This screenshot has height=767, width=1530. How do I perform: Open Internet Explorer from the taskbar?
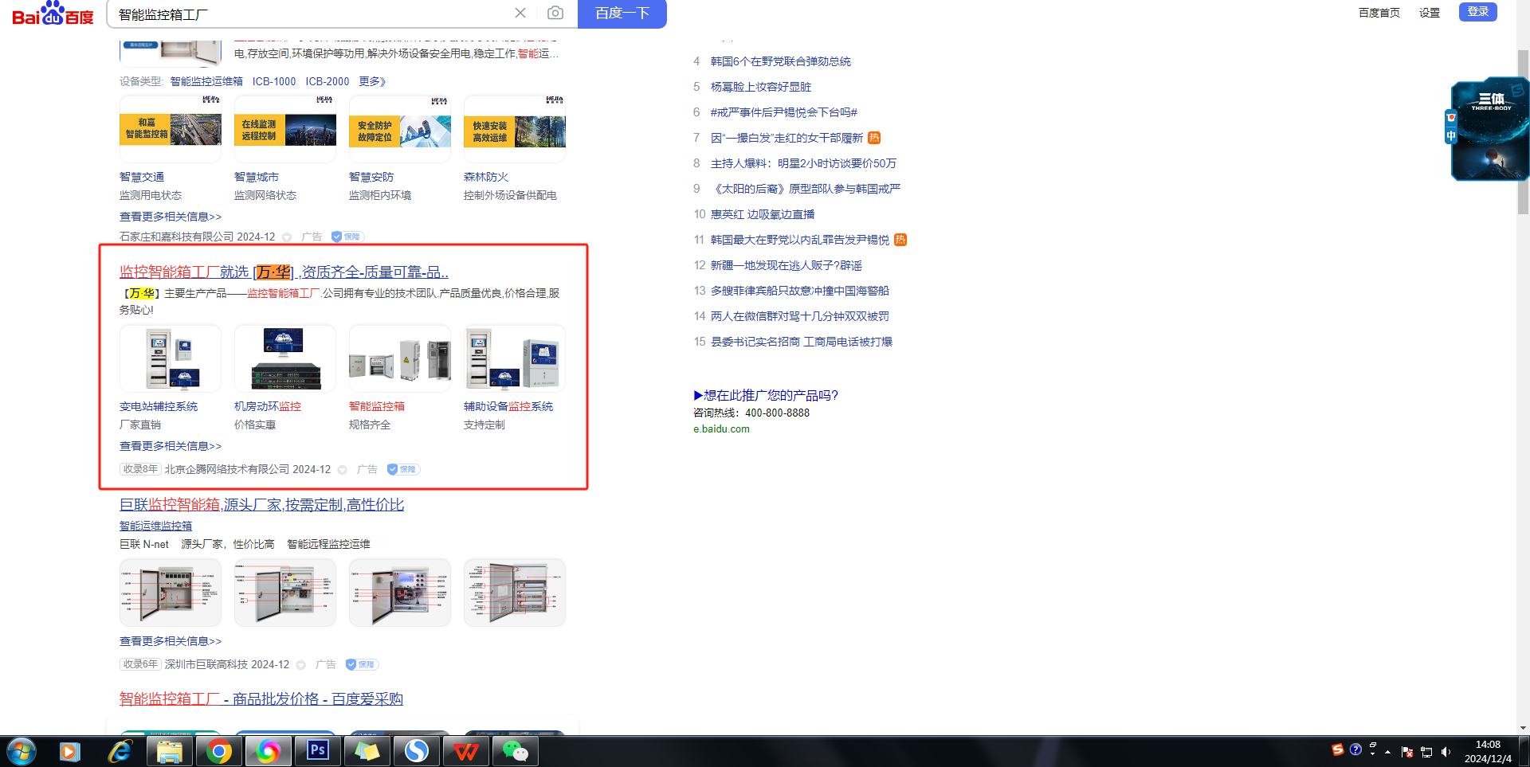coord(120,751)
